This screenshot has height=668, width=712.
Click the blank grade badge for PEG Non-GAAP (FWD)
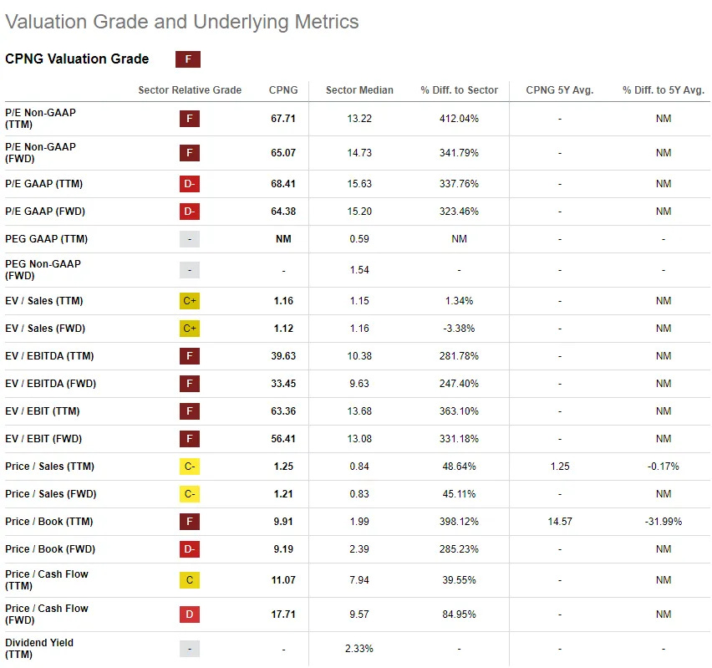(x=190, y=270)
